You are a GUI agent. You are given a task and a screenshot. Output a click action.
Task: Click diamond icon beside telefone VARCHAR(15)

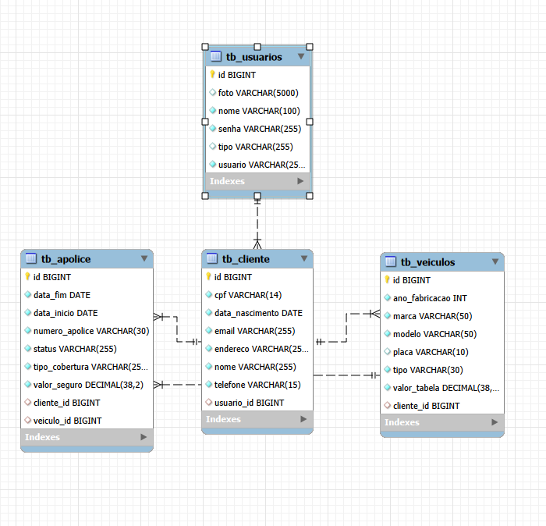(x=208, y=384)
